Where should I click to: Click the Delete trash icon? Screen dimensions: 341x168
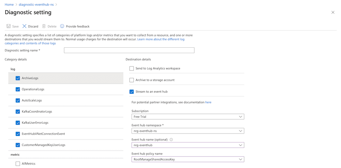tap(44, 26)
